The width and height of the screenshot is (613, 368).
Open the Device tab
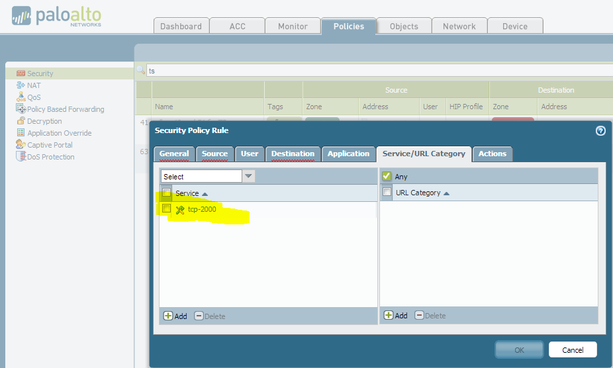[515, 26]
